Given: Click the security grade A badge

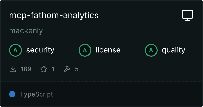Looking at the screenshot, I should pos(15,50).
